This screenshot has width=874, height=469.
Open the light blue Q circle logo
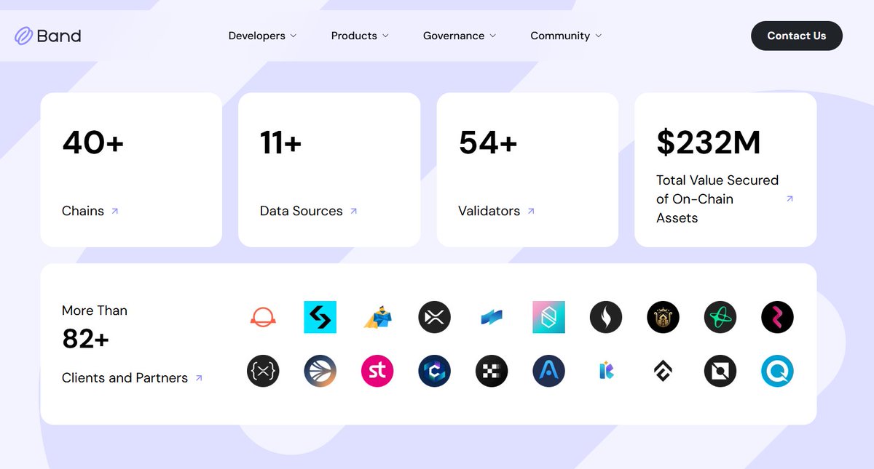coord(777,372)
